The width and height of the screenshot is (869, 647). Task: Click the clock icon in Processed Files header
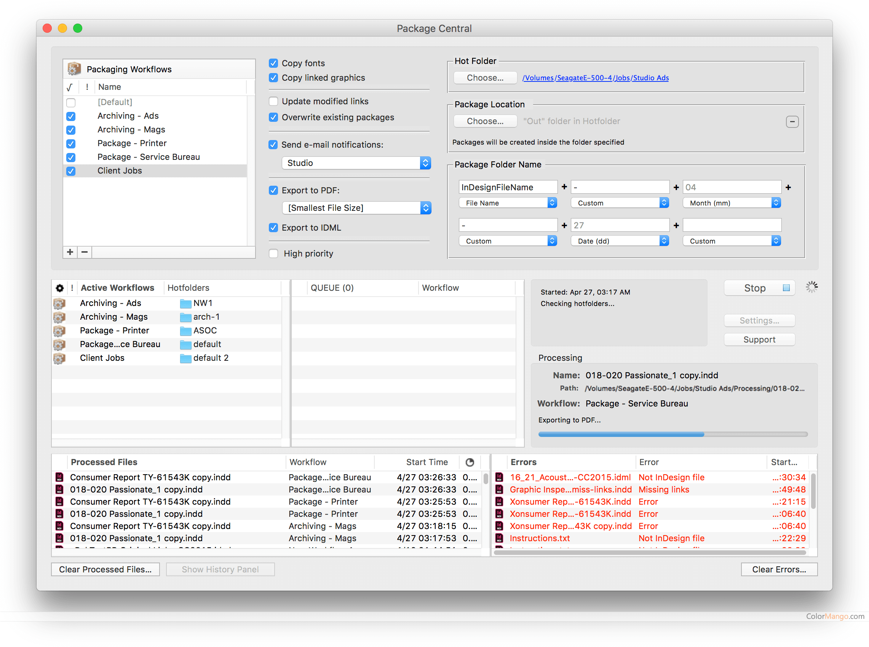pos(470,462)
